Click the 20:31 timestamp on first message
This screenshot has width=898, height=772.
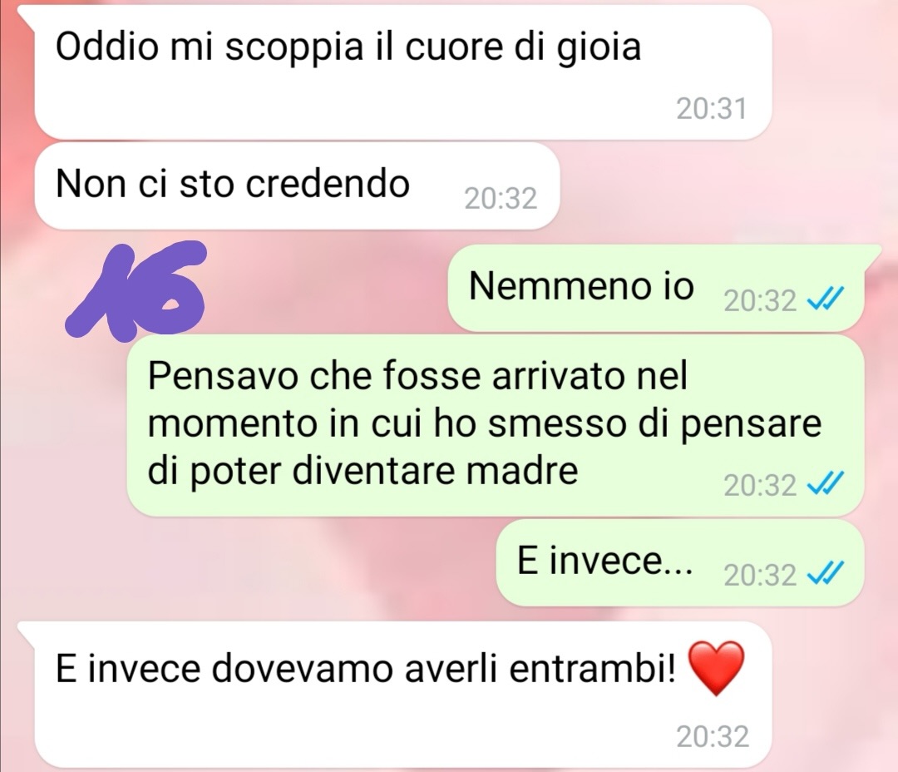pos(712,109)
